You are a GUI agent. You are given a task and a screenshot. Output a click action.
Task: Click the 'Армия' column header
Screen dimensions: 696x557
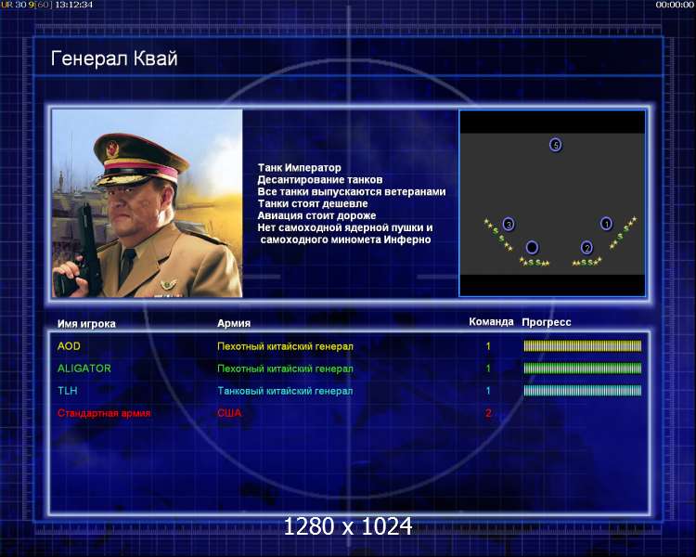click(x=234, y=323)
